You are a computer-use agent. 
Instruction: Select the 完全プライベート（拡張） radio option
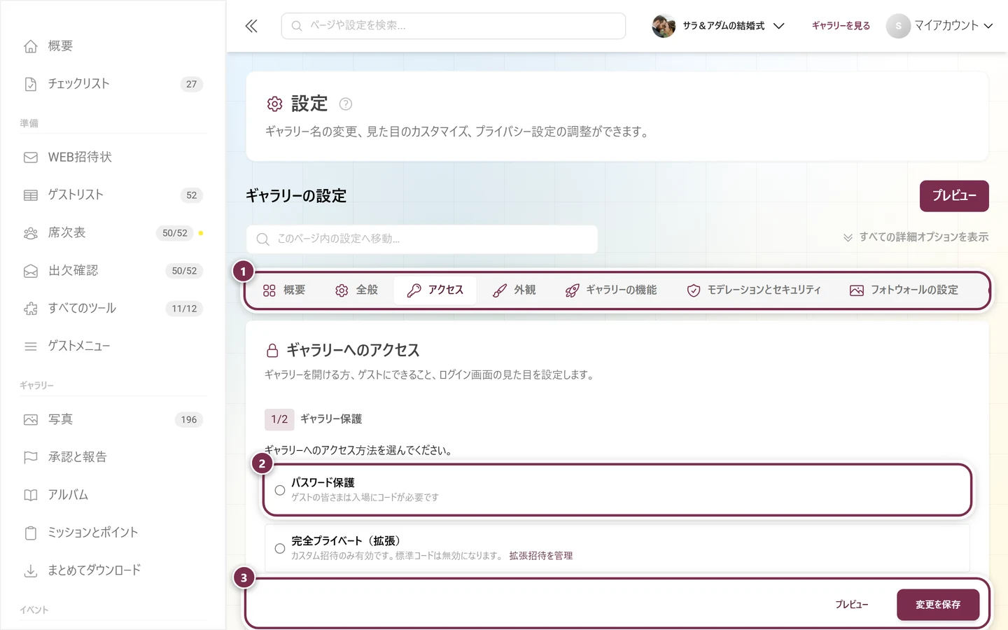tap(280, 548)
